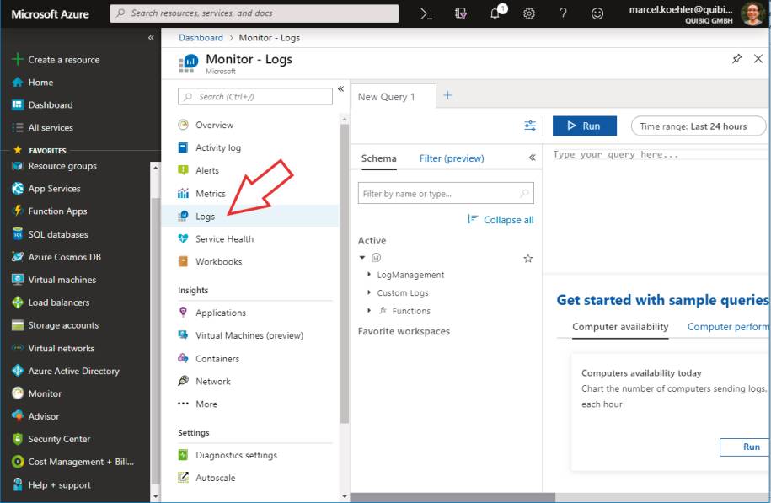771x503 pixels.
Task: Open SQL databases favorite
Action: [x=50, y=234]
